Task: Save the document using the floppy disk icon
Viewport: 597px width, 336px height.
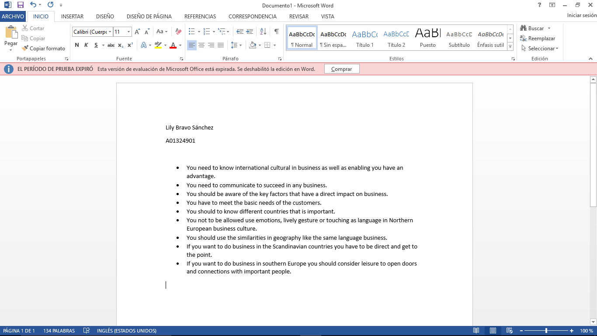Action: click(20, 5)
